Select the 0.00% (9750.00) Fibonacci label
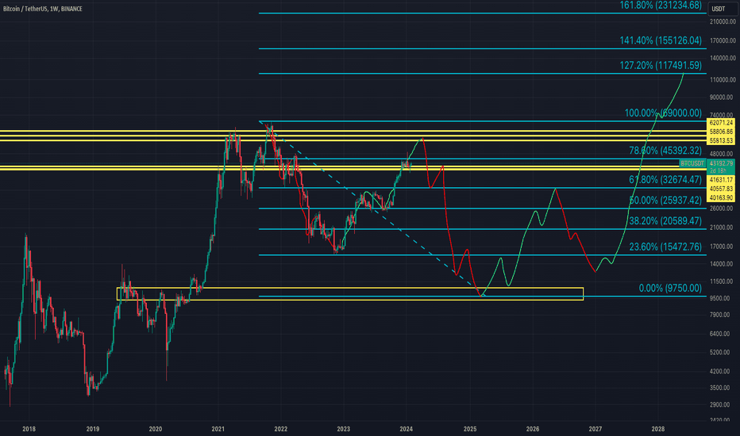This screenshot has width=740, height=436. coord(670,289)
